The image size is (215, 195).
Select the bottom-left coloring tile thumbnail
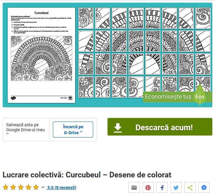(x=86, y=87)
